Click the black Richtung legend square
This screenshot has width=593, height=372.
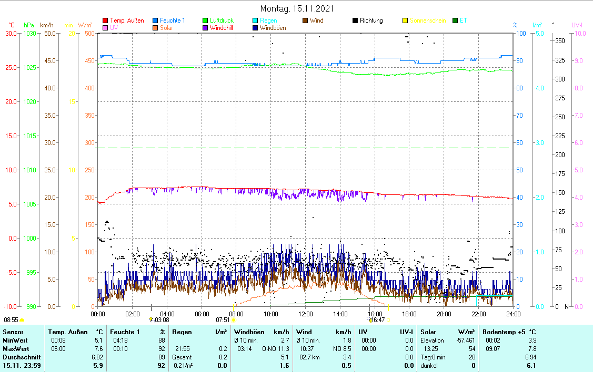(355, 21)
